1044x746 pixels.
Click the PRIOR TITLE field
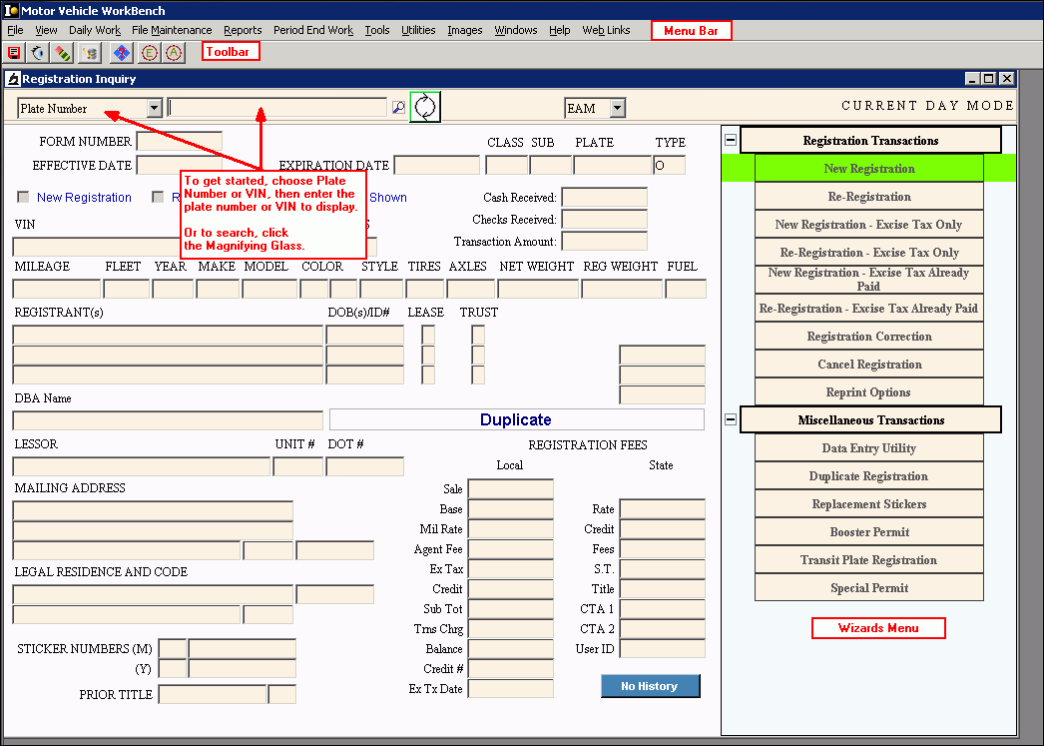coord(213,695)
